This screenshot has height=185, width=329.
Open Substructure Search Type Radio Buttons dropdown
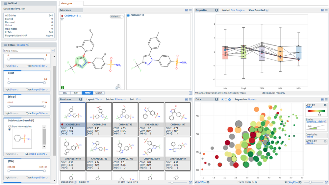pyautogui.click(x=38, y=154)
